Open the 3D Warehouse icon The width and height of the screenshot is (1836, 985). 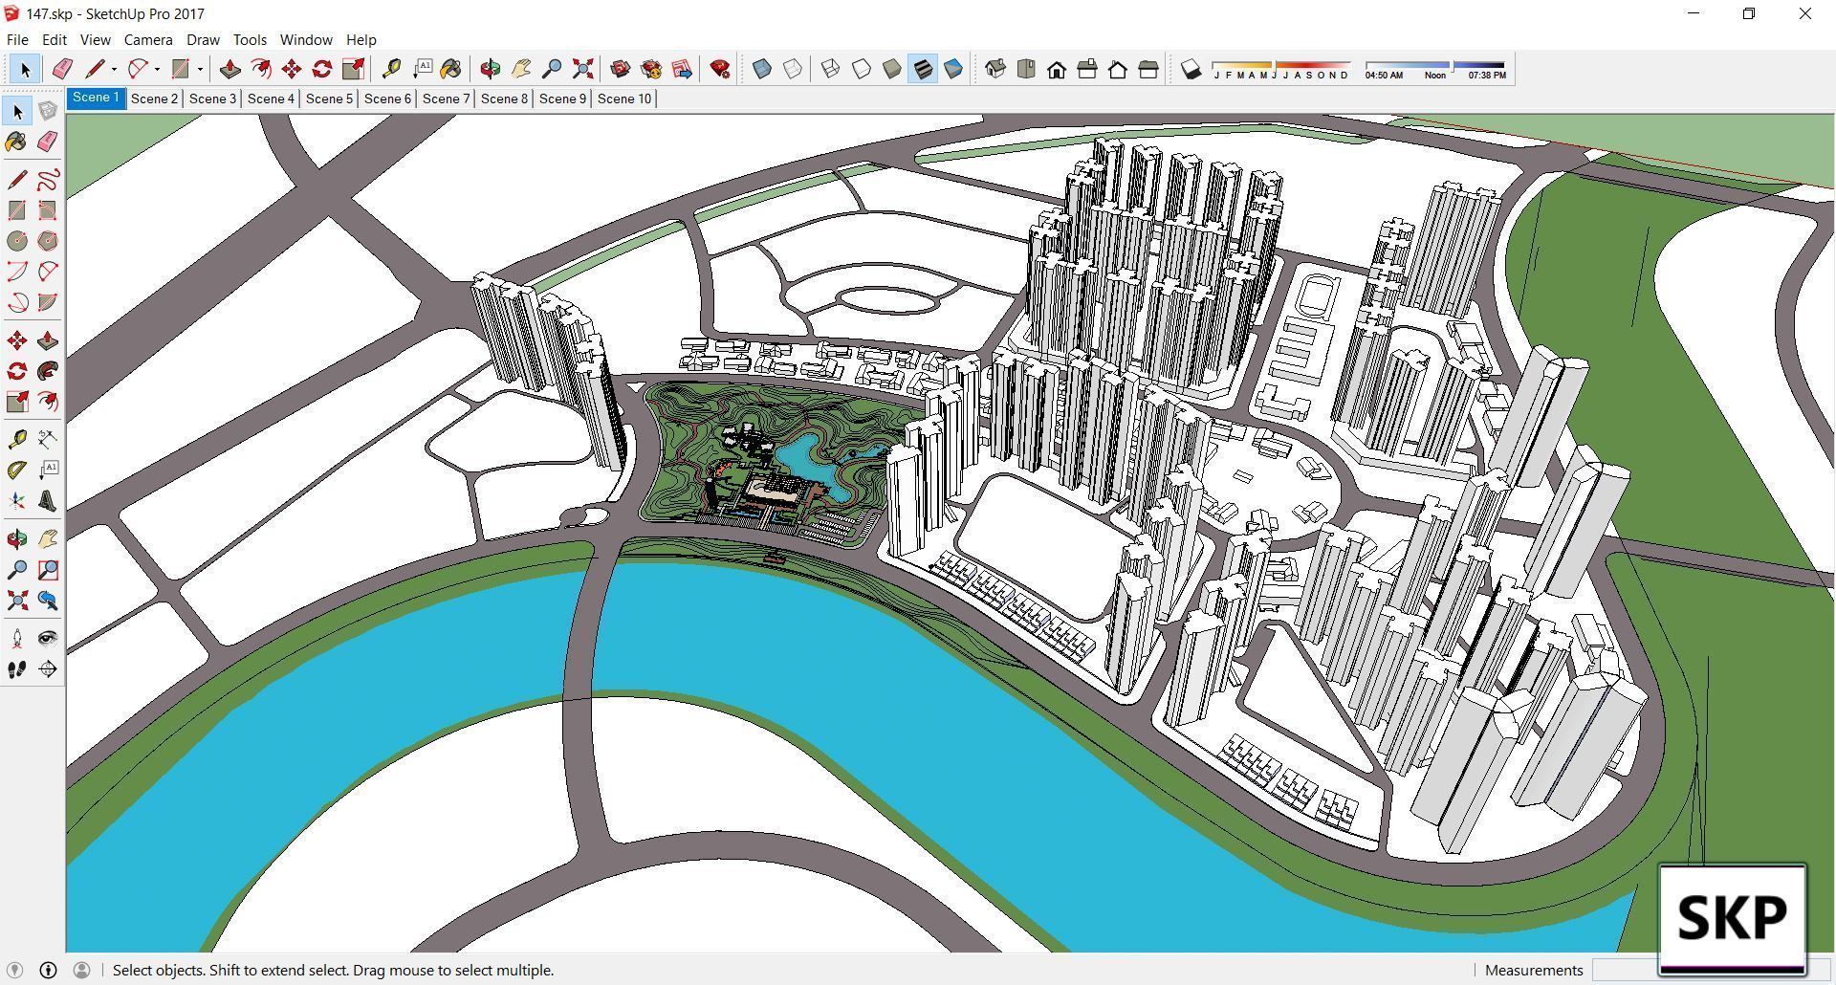621,69
